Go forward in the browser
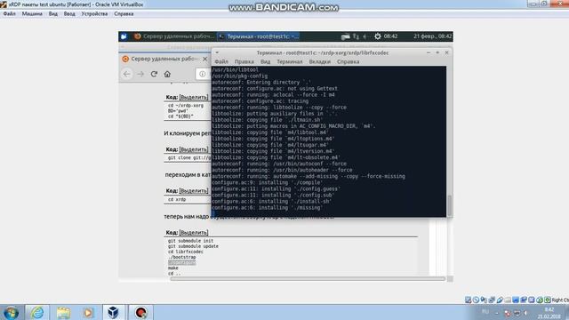Screen dimensions: 569x320 coord(140,74)
